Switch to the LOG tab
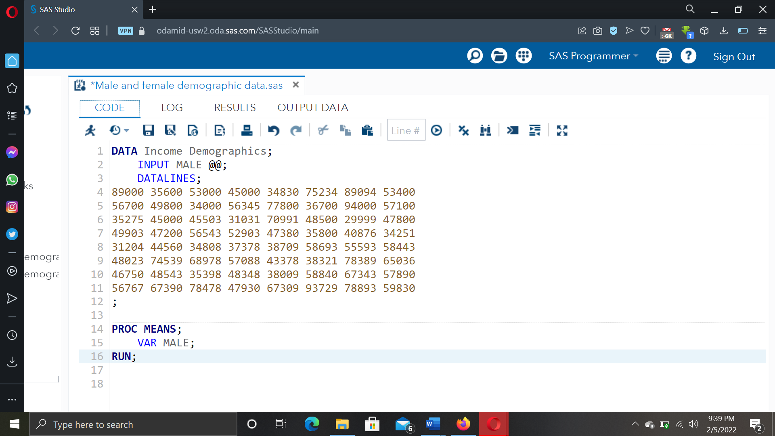Screen dimensions: 775x436 point(172,107)
